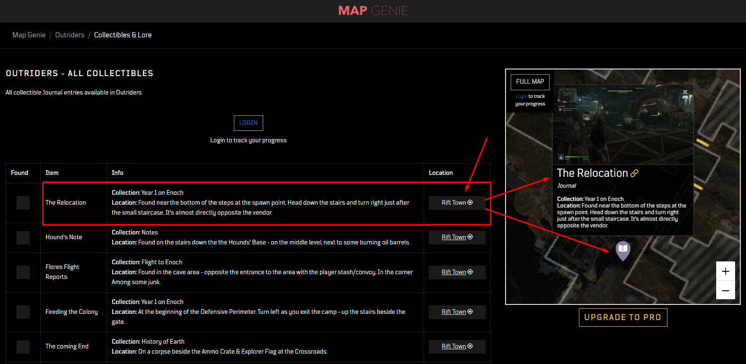Check the Found box for The coming End

tap(23, 347)
